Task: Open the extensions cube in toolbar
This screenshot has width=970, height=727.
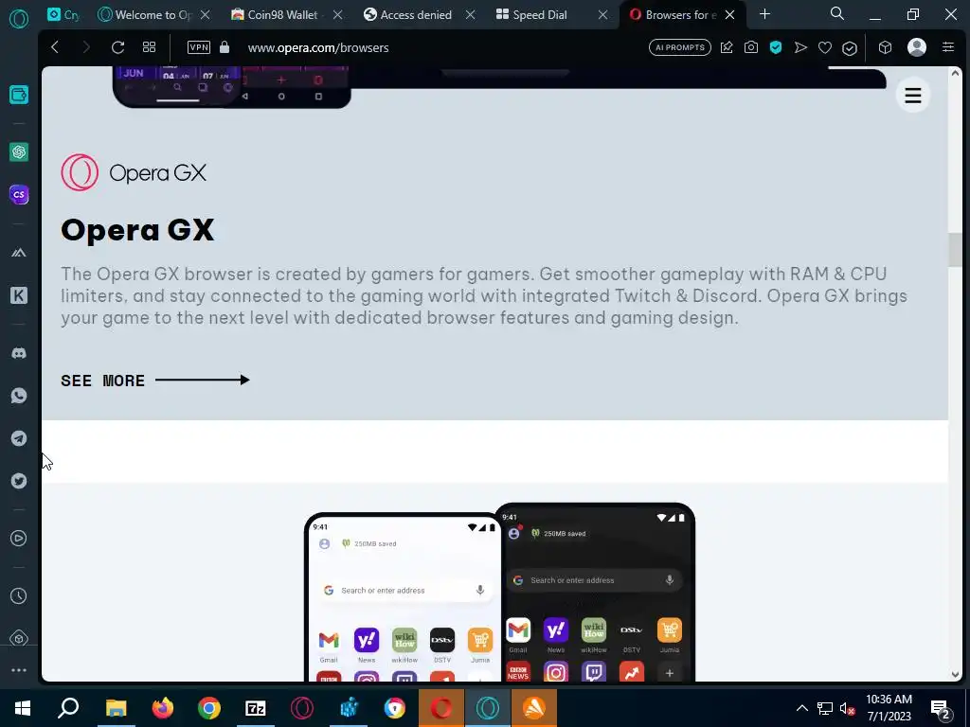Action: point(886,47)
